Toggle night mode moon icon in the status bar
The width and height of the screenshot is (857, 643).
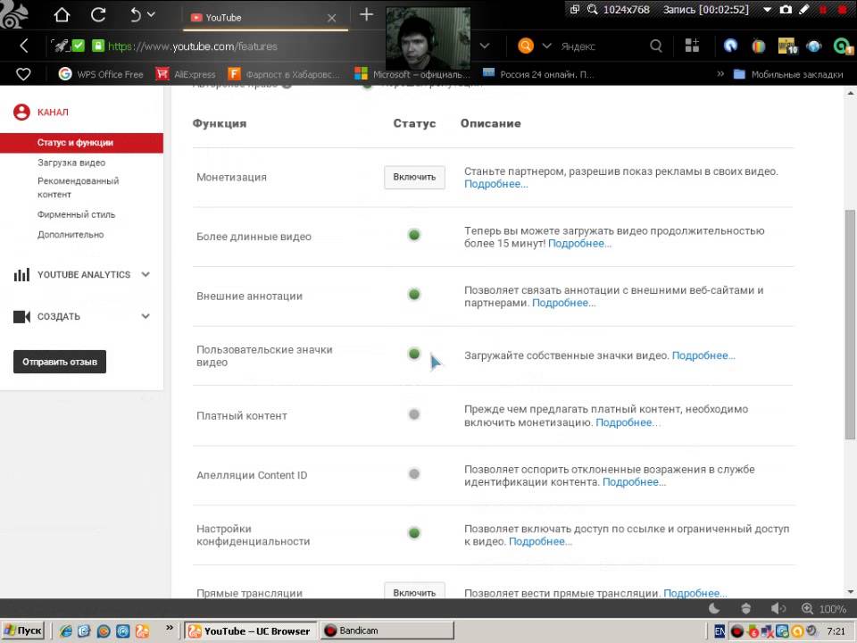[714, 608]
